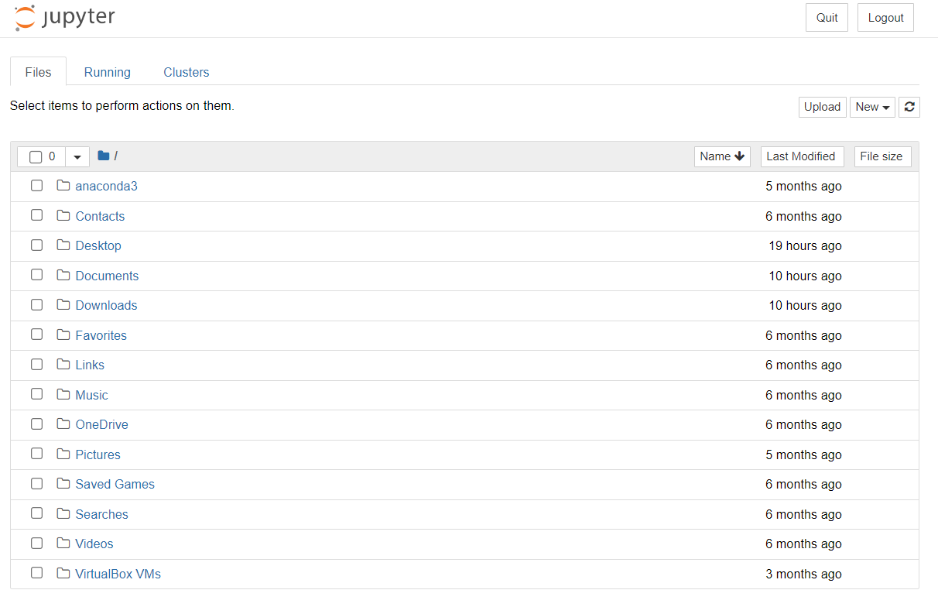This screenshot has width=938, height=614.
Task: Check the Favorites folder checkbox
Action: 36,334
